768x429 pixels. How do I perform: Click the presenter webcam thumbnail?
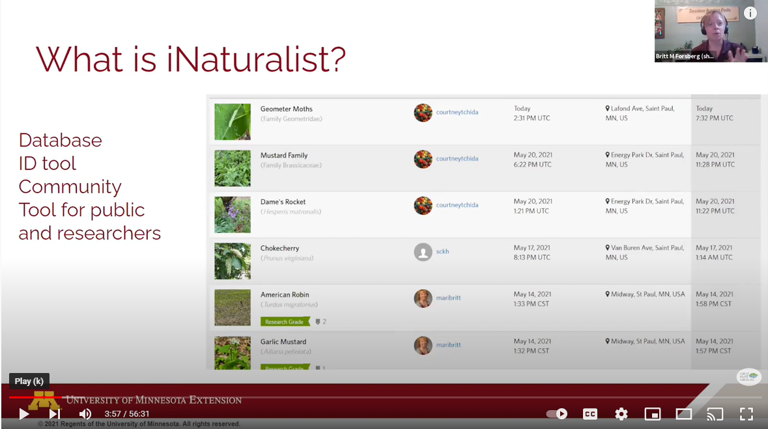click(x=711, y=31)
